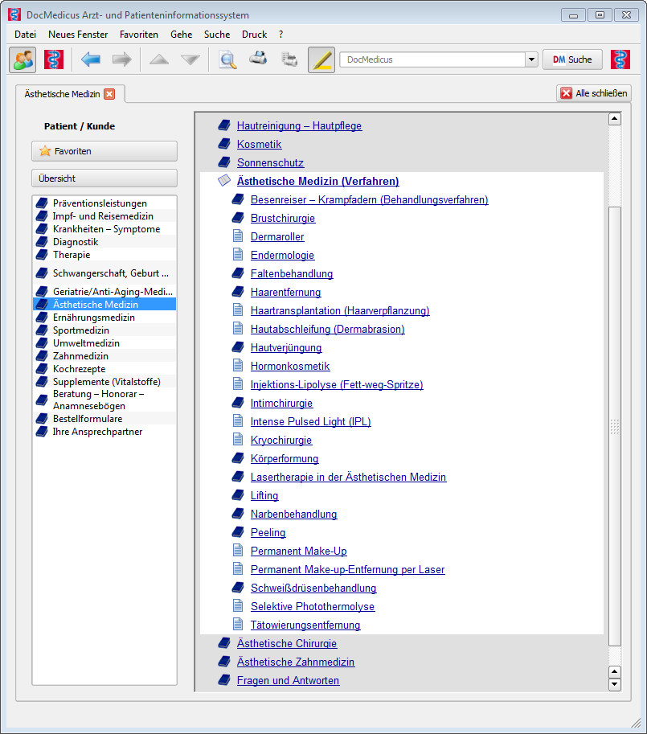Open print preview magnifier icon
The image size is (647, 734).
click(227, 59)
